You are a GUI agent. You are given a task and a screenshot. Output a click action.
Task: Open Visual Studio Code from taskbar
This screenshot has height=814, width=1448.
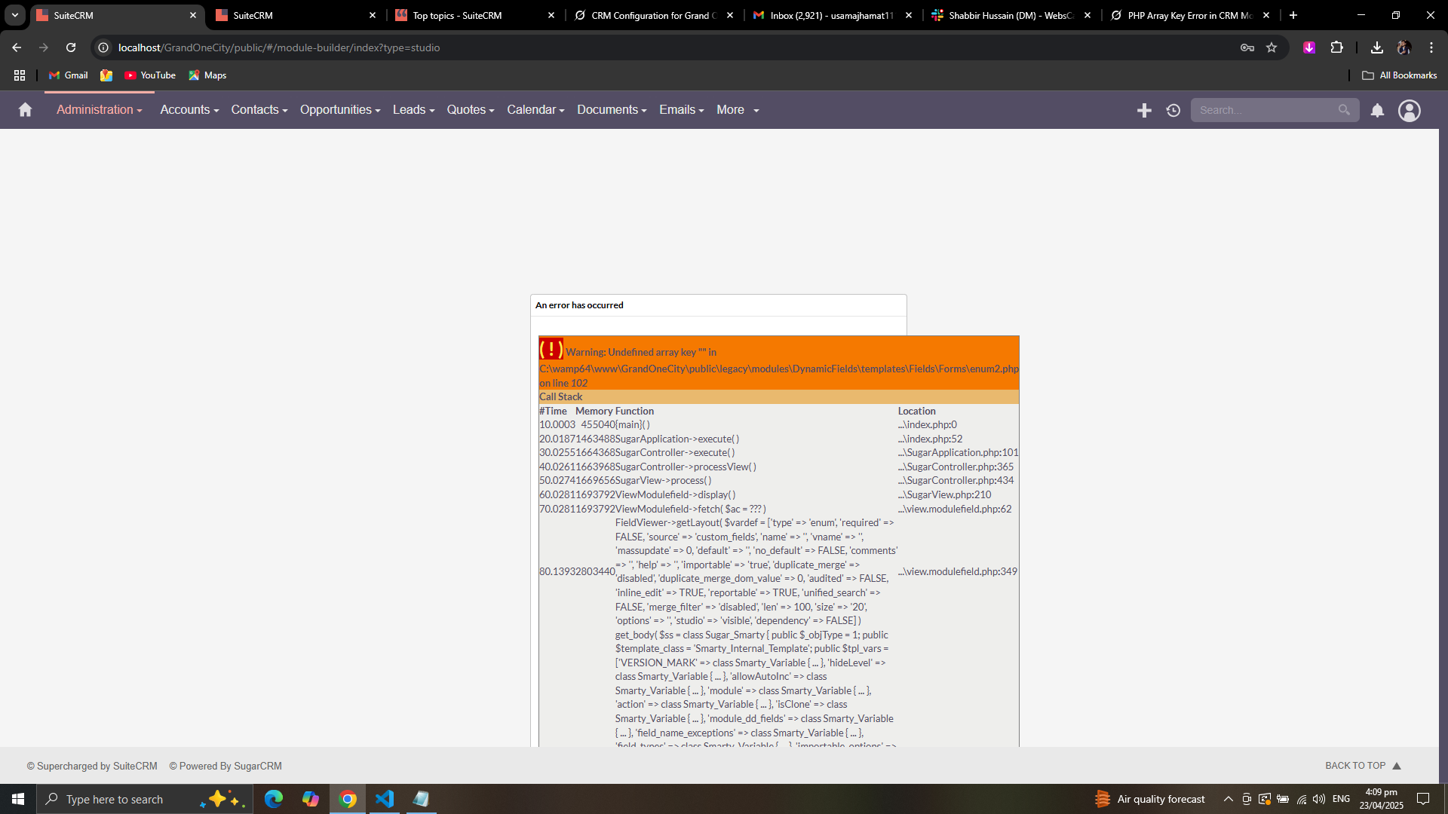[x=385, y=799]
